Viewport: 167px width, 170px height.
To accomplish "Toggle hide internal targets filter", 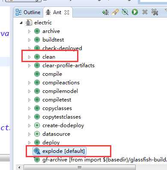I will [125, 12].
